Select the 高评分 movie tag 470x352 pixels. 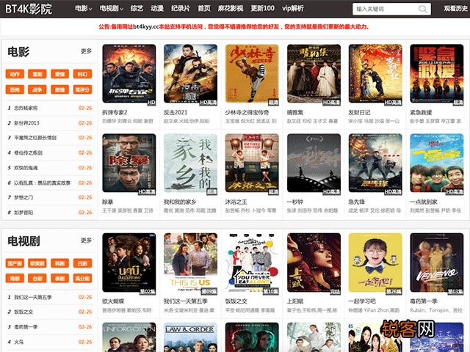coord(82,89)
